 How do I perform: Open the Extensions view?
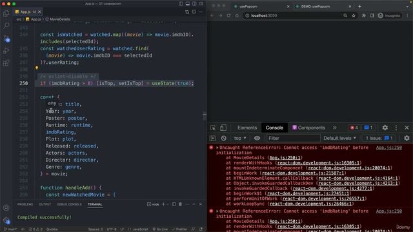(6, 63)
